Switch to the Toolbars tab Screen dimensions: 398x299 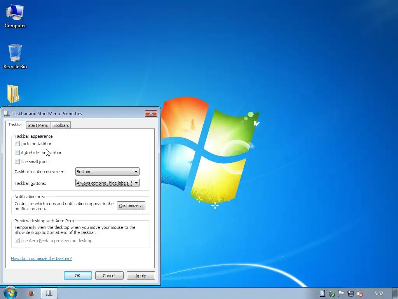[x=61, y=125]
